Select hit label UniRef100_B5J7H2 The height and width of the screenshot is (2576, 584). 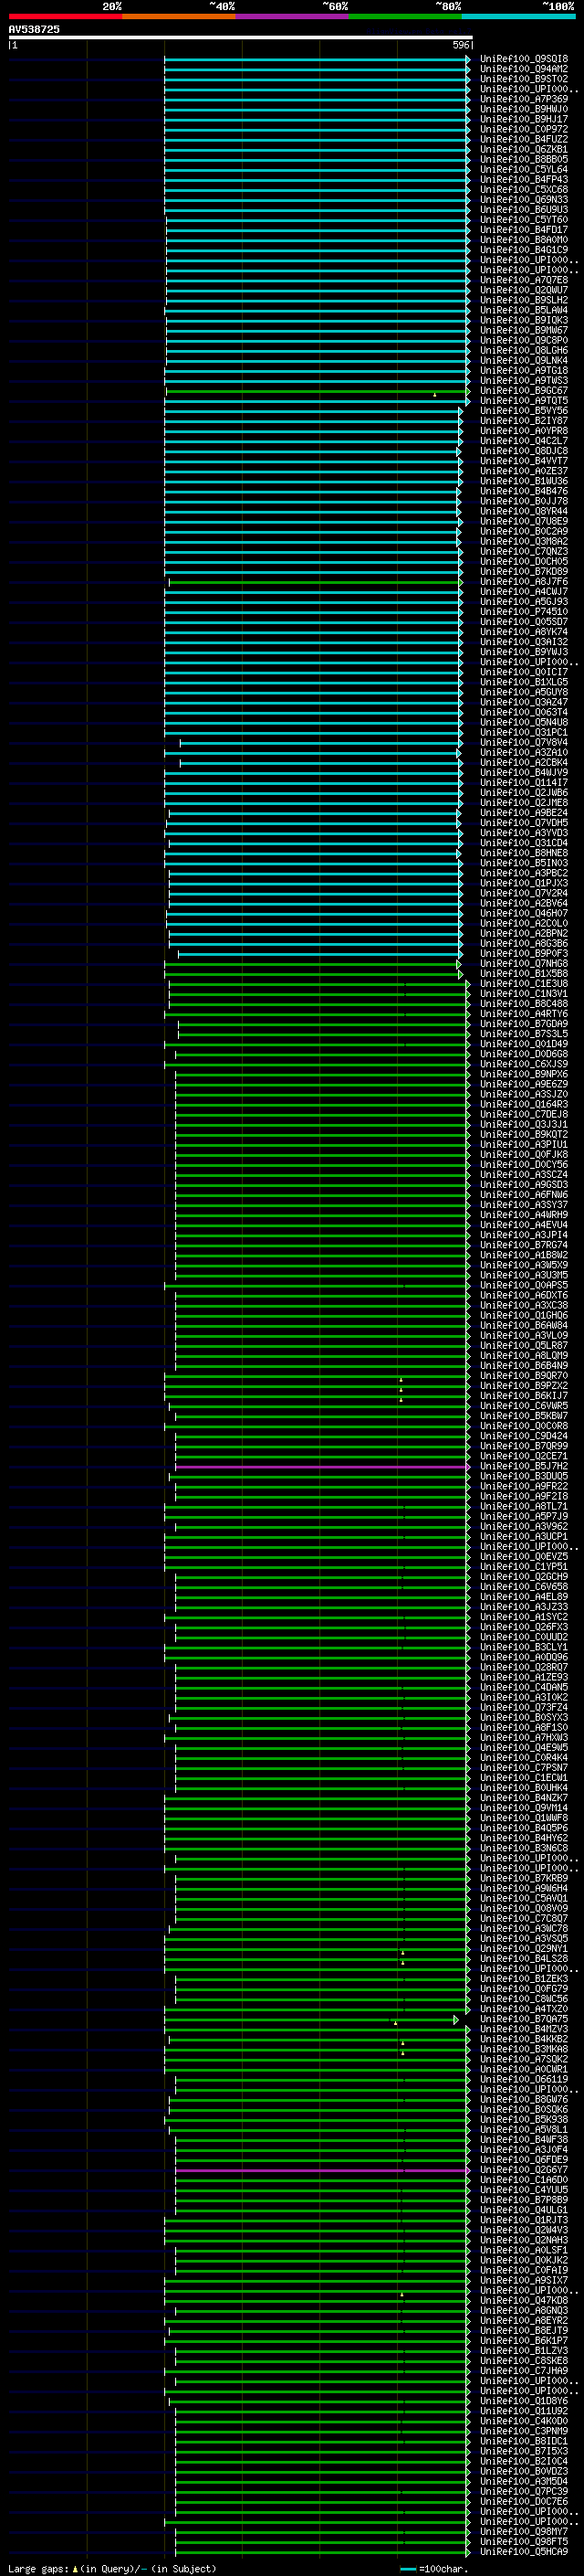524,1467
